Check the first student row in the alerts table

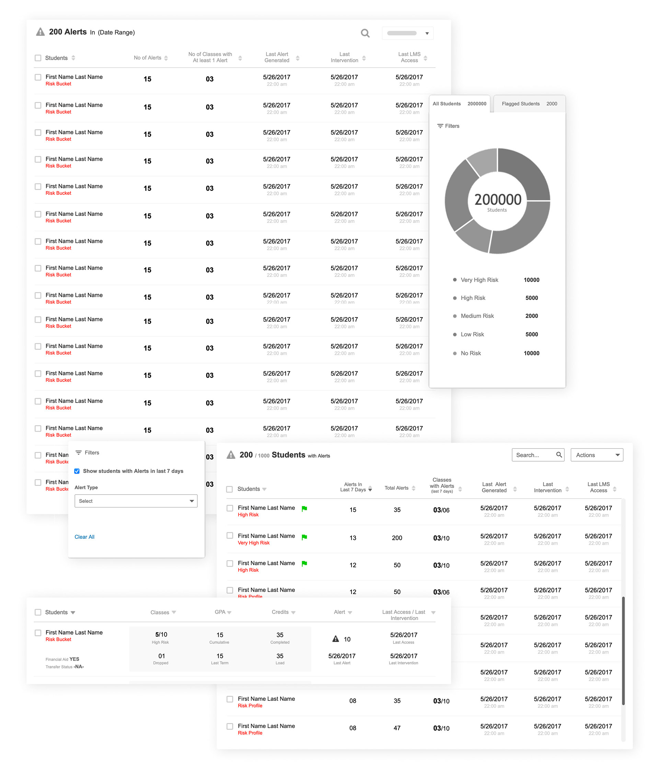click(x=38, y=77)
